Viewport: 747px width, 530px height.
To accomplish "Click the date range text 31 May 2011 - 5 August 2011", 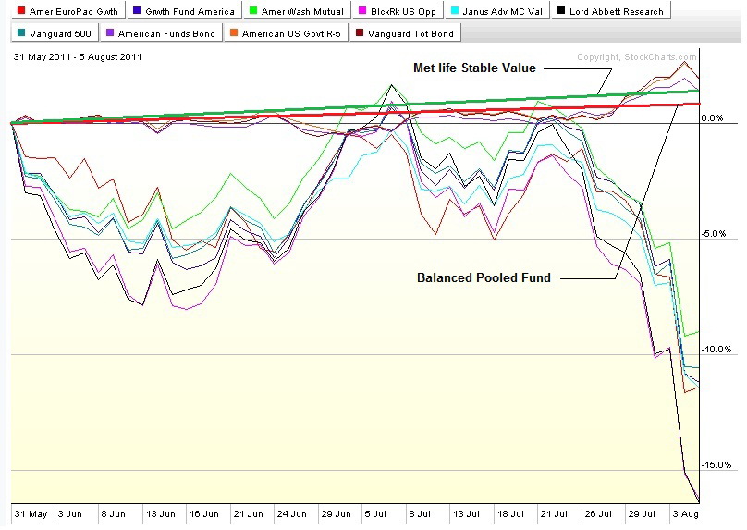I will point(78,57).
